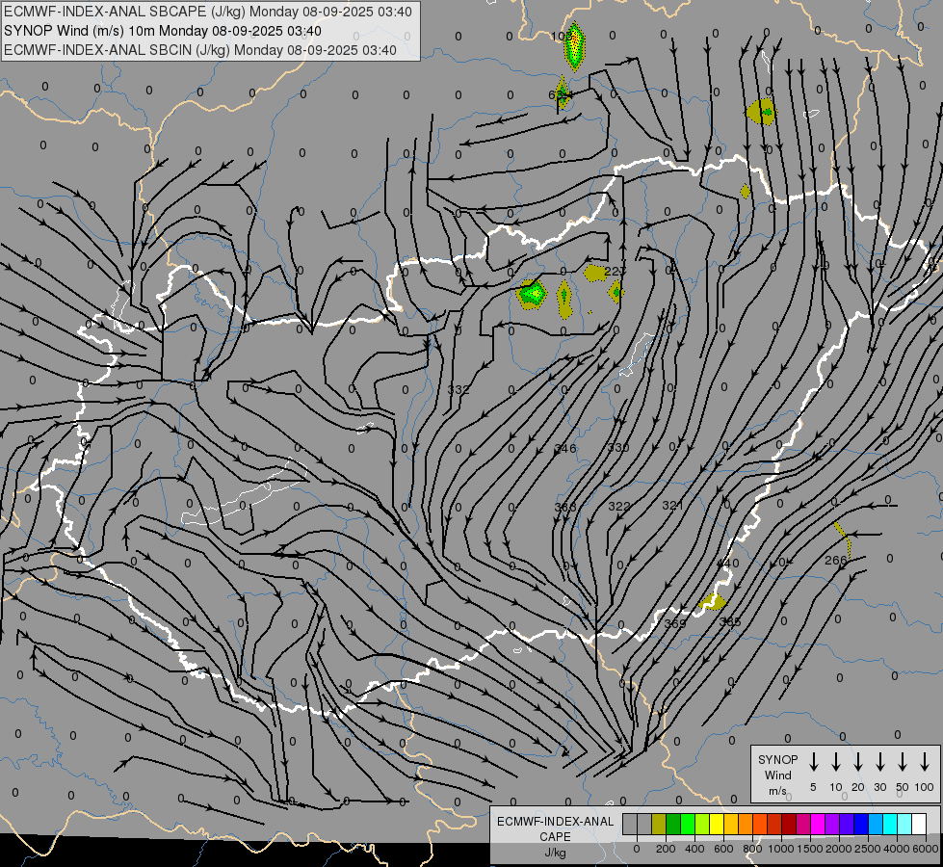Click the 600 label on the CAPE scale
This screenshot has width=943, height=867.
click(723, 849)
